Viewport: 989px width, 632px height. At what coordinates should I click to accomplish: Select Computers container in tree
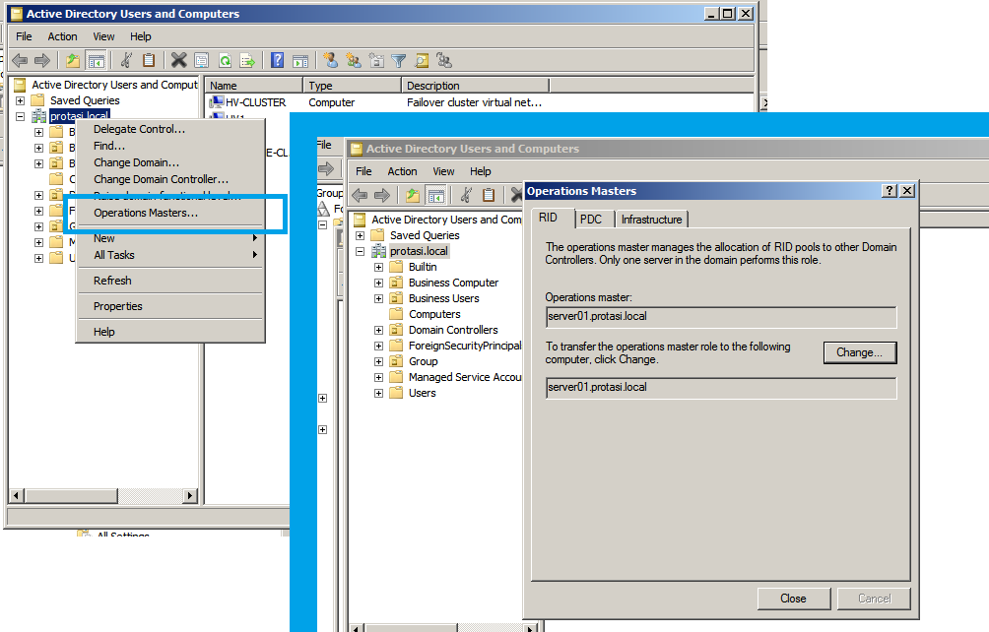(434, 314)
